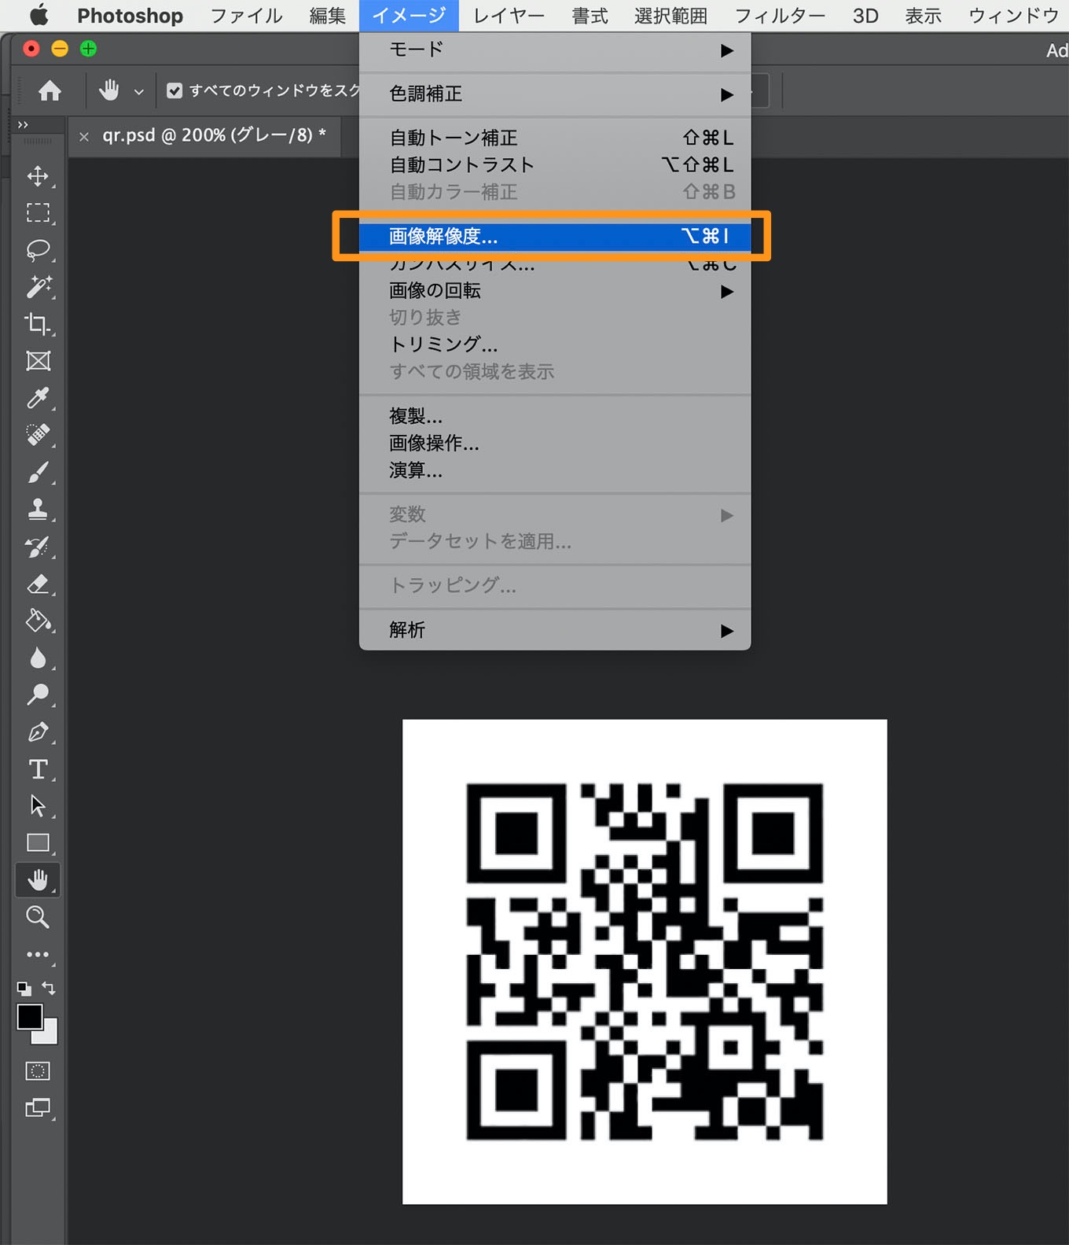Select the Path Selection tool
This screenshot has height=1245, width=1069.
(x=38, y=806)
